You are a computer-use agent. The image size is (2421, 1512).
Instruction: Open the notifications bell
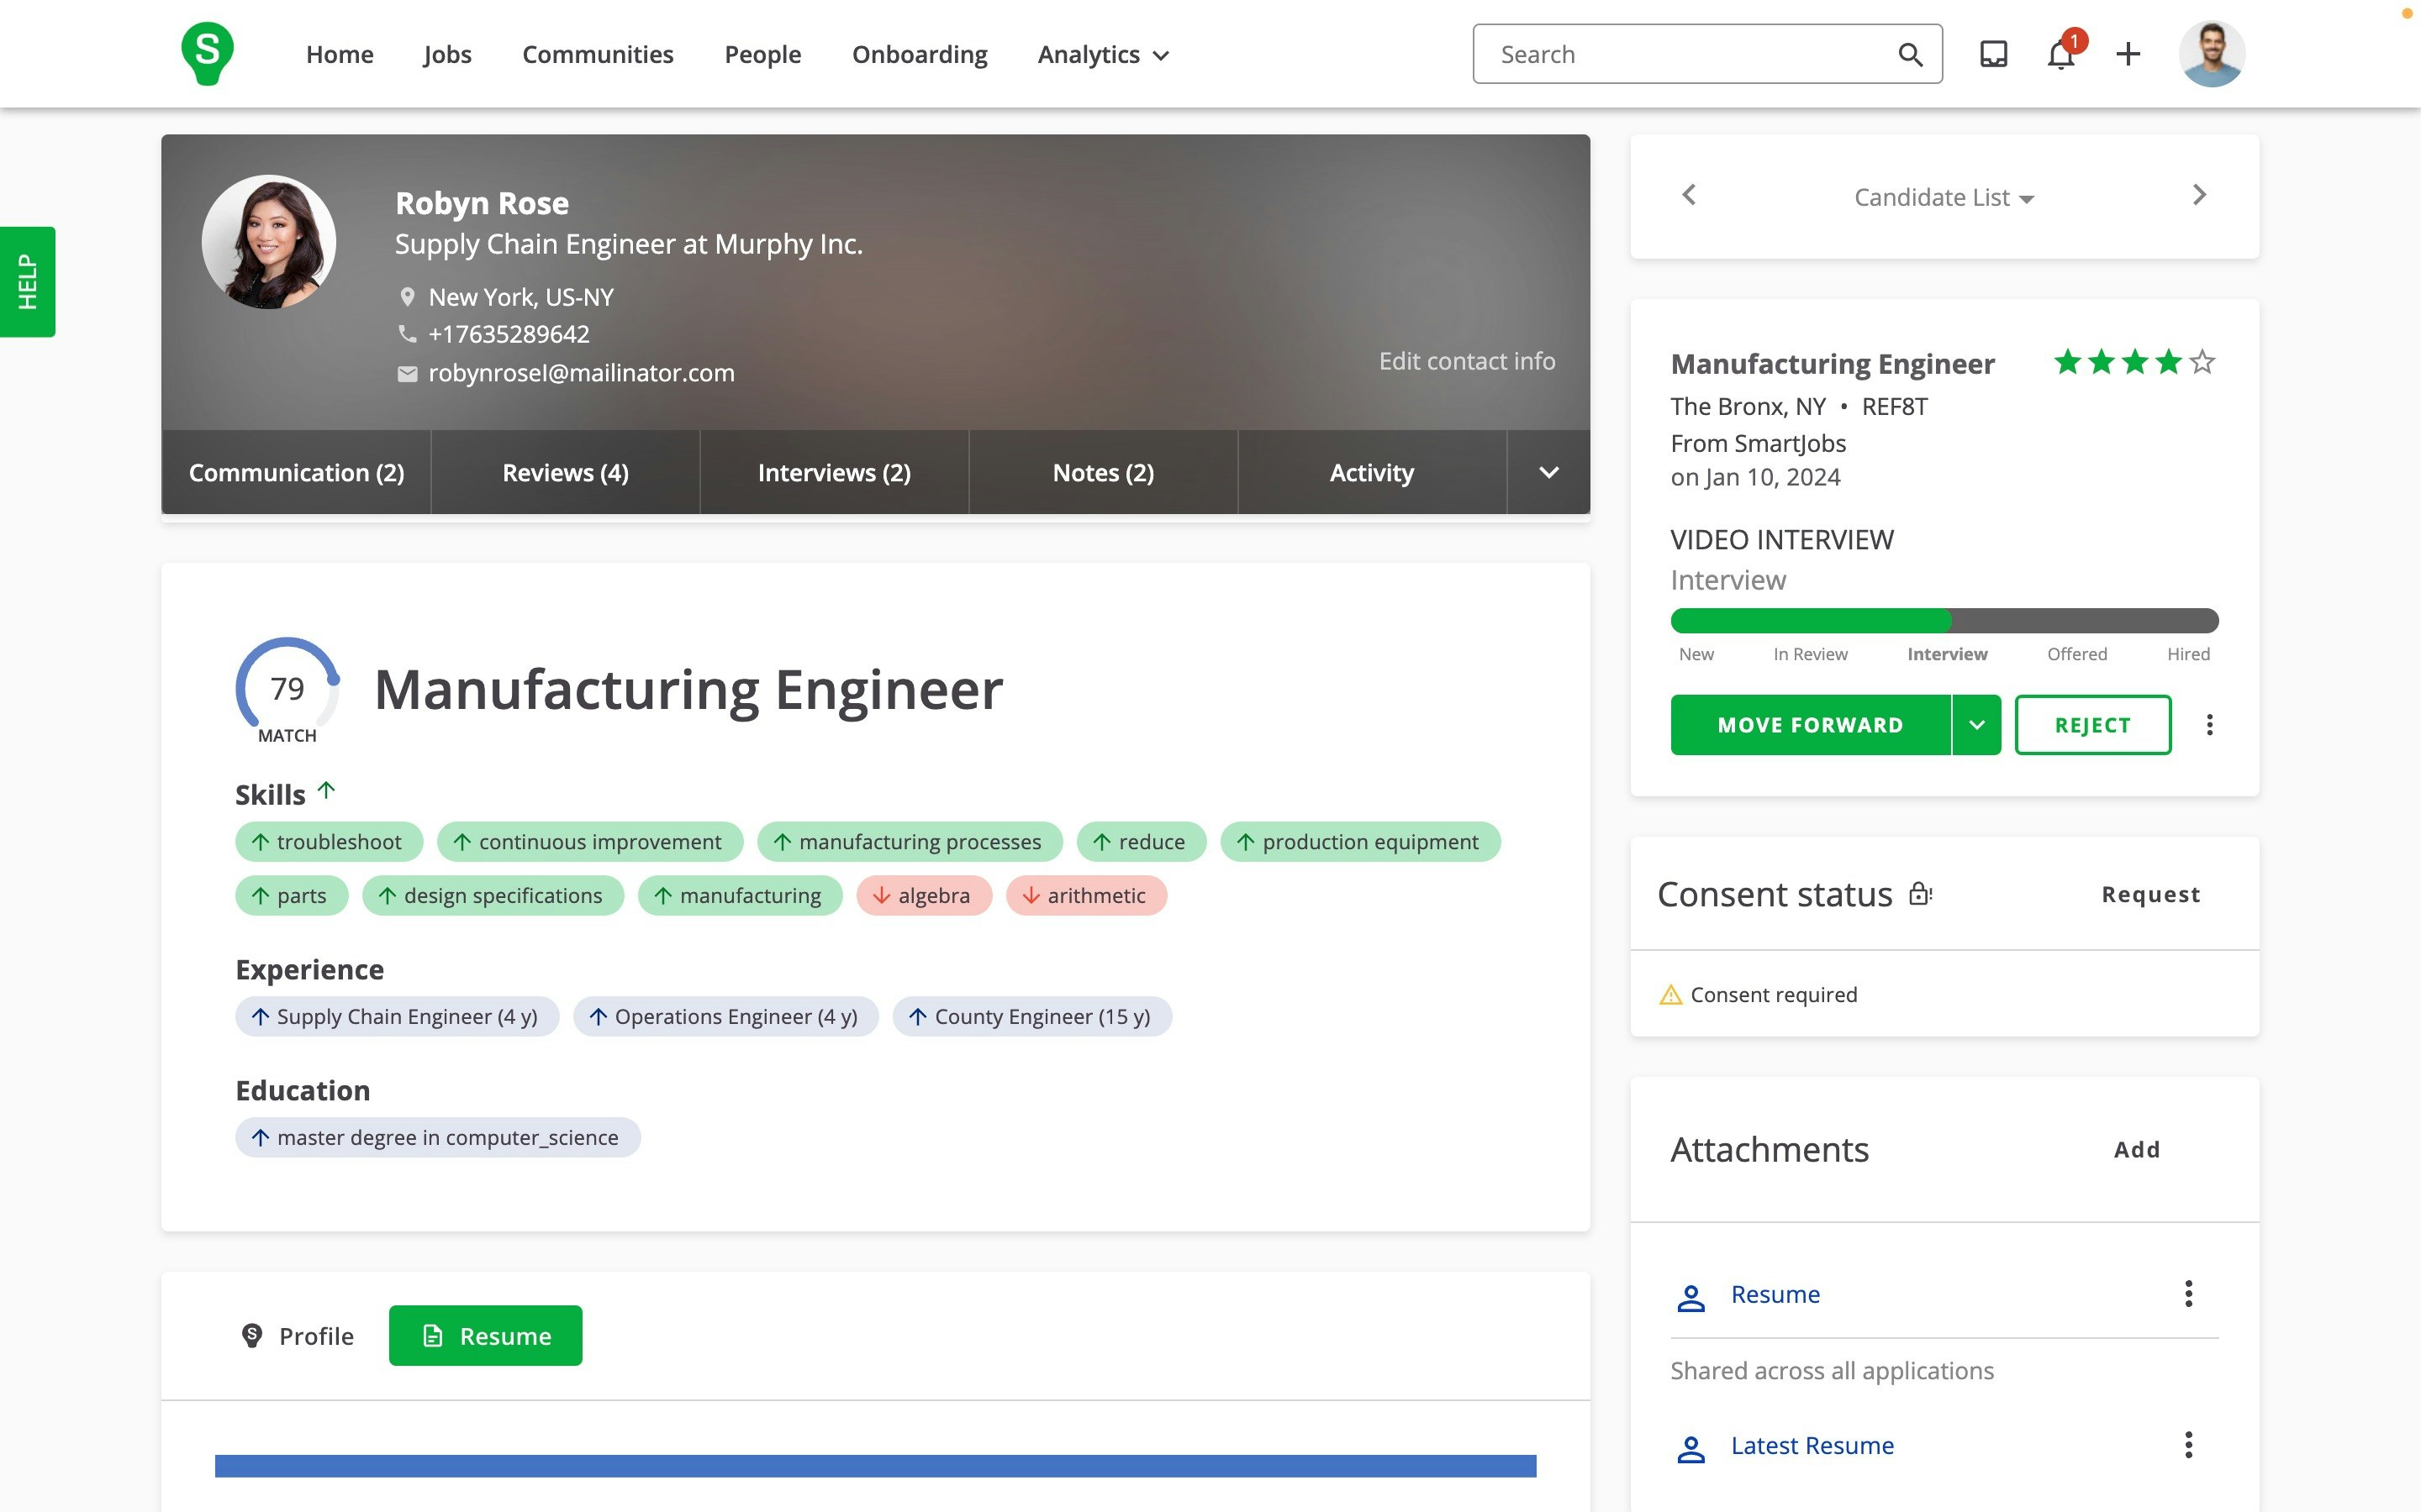point(2061,54)
